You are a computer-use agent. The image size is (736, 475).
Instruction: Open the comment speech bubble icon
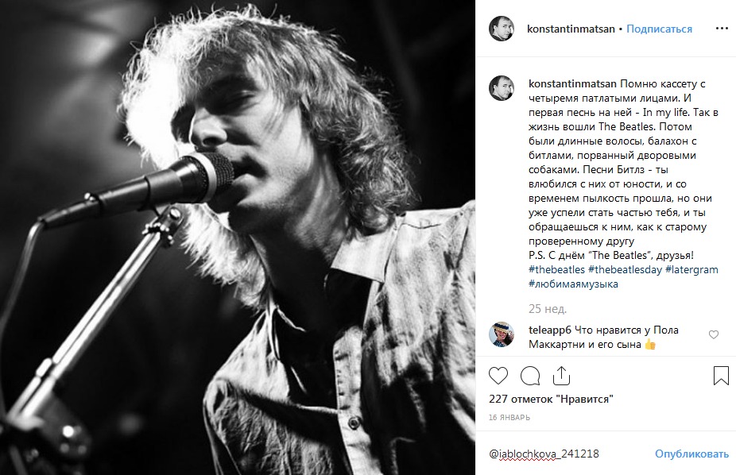pyautogui.click(x=530, y=375)
